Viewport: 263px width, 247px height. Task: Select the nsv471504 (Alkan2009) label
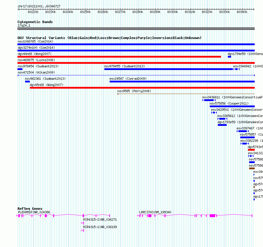[36, 72]
